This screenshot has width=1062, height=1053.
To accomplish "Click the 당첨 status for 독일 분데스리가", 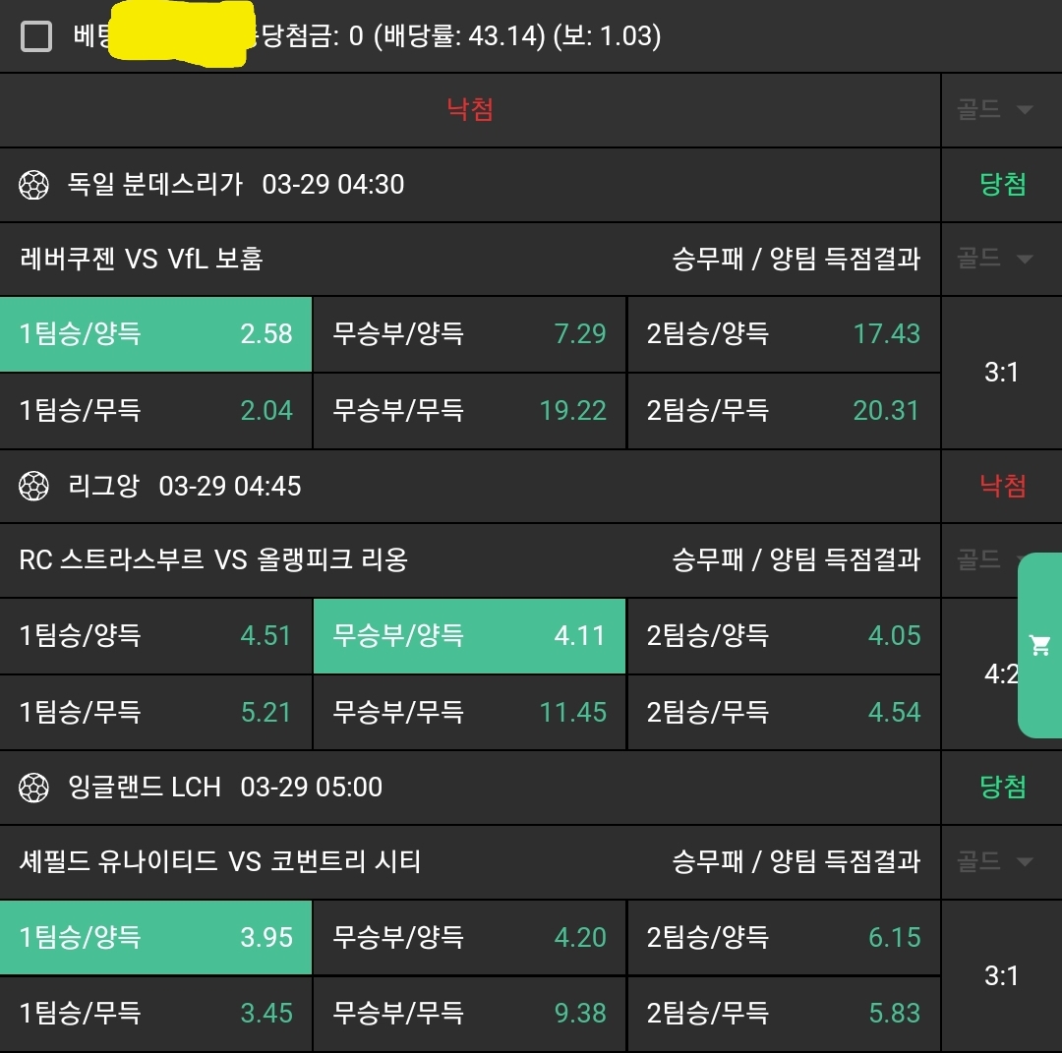I will pos(1002,185).
